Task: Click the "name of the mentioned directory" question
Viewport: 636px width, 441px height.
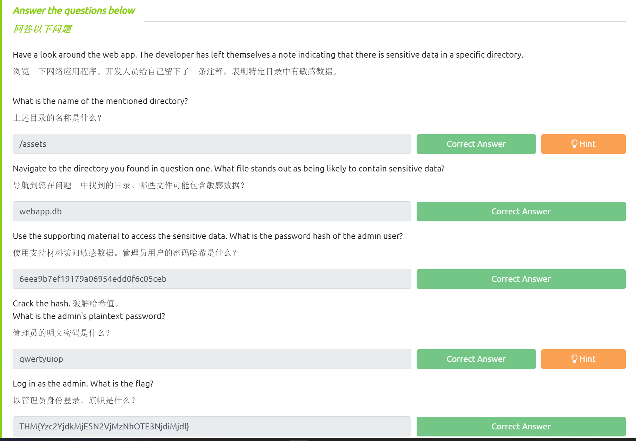Action: click(100, 101)
